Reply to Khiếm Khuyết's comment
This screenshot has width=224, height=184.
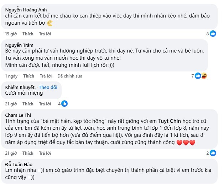(x=45, y=104)
